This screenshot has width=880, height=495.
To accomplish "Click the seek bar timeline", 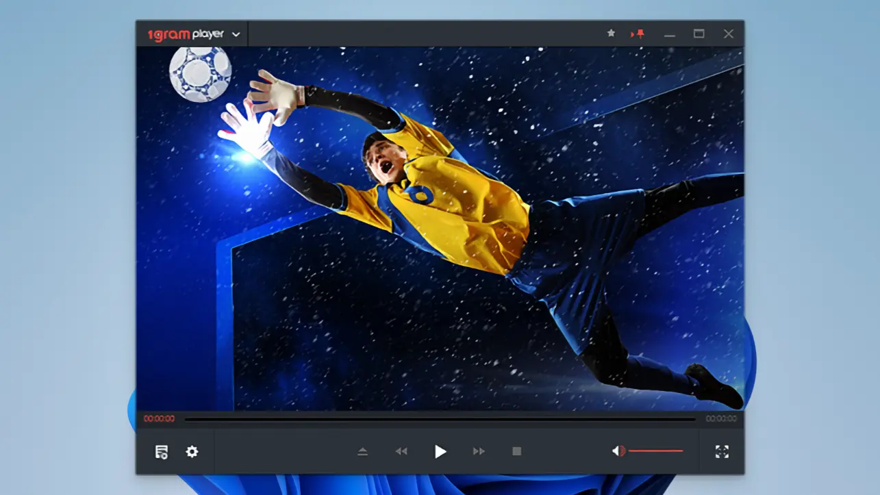I will pos(440,419).
